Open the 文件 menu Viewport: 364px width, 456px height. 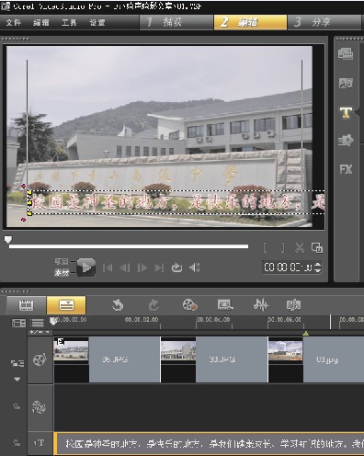coord(14,22)
